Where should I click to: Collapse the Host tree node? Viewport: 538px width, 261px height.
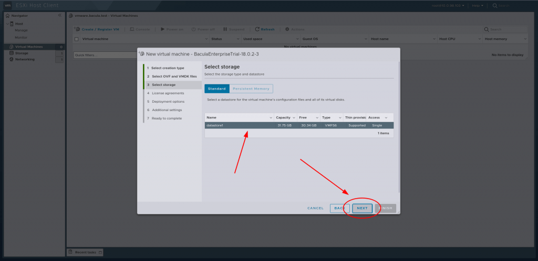point(6,24)
